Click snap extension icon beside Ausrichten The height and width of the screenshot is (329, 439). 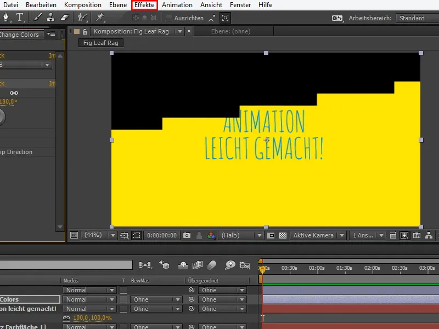pos(212,18)
